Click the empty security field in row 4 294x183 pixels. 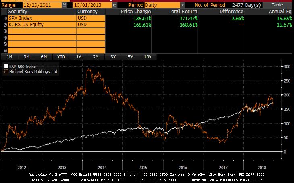(x=42, y=37)
